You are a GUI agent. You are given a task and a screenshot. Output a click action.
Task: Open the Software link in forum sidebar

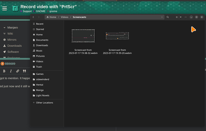pos(13,52)
